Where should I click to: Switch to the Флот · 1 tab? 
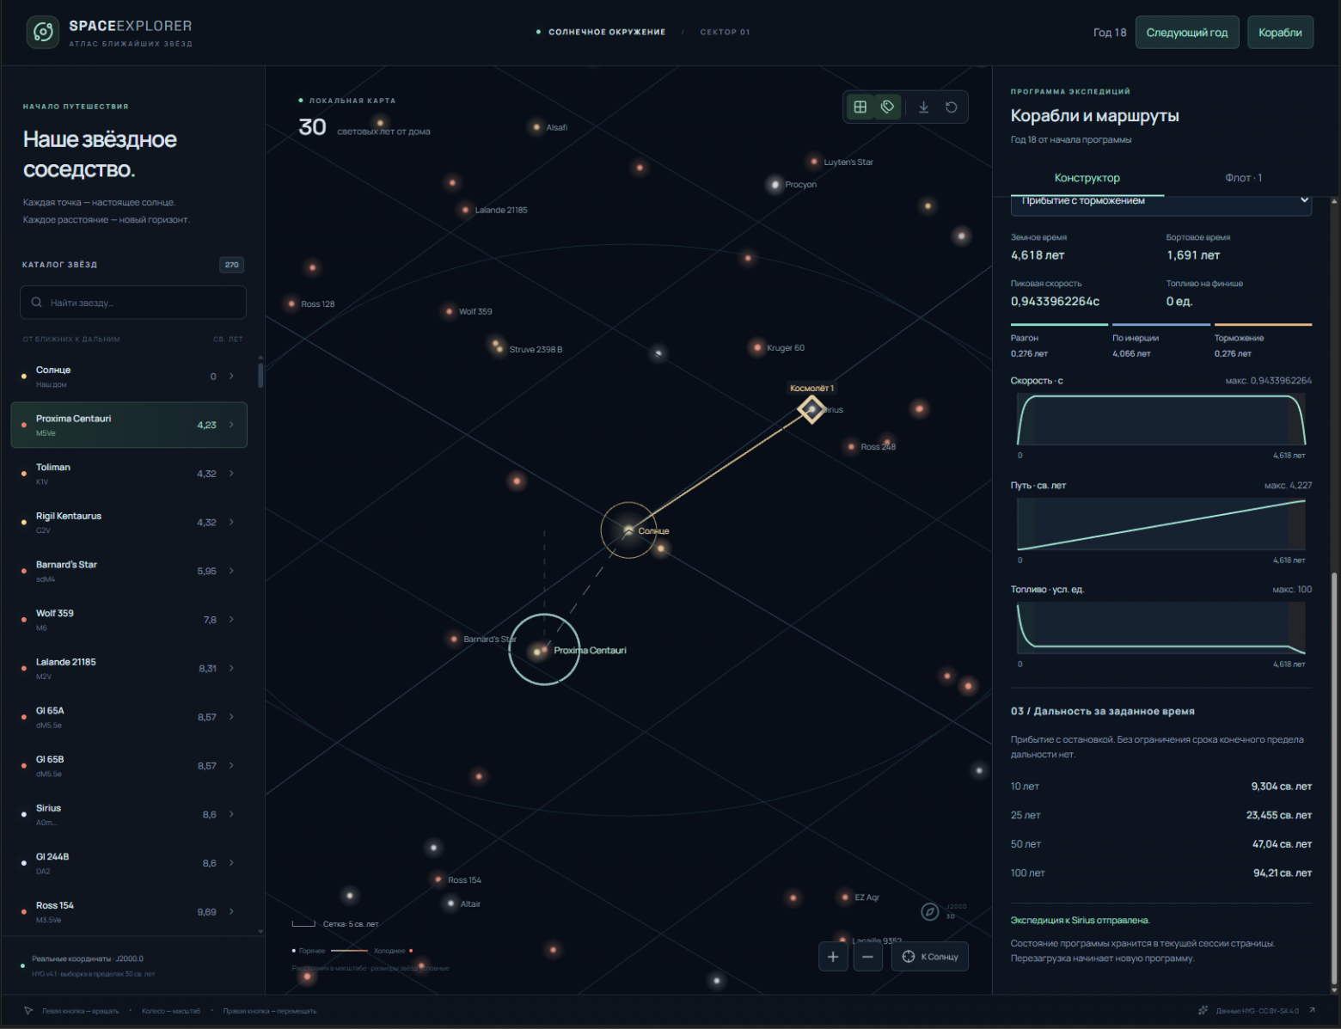(x=1243, y=178)
